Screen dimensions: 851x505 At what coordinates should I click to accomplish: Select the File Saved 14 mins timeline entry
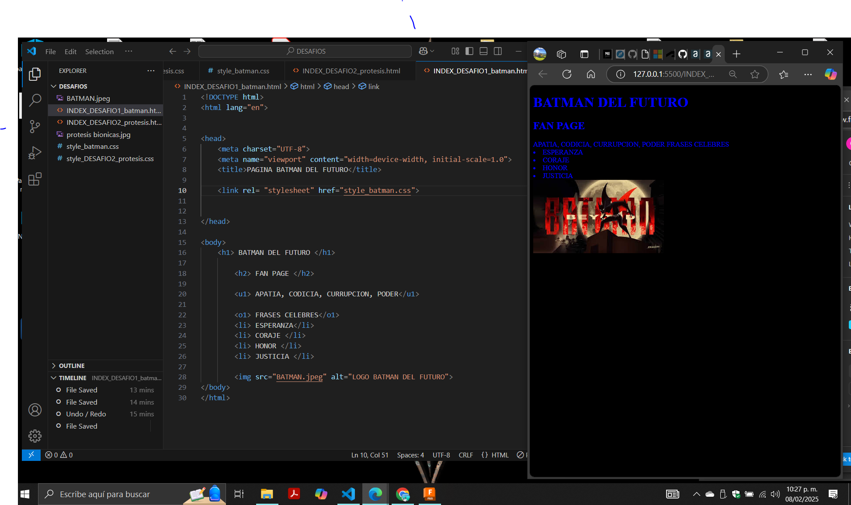[105, 402]
